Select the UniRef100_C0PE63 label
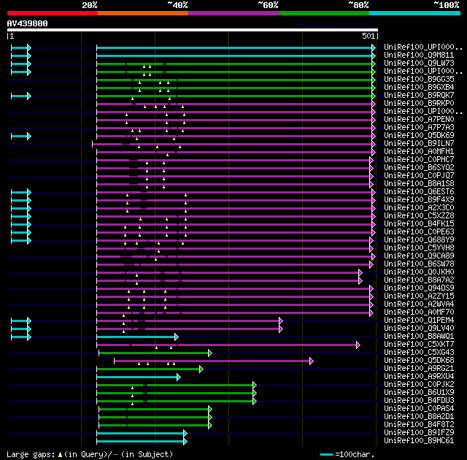The height and width of the screenshot is (460, 467). coord(419,232)
